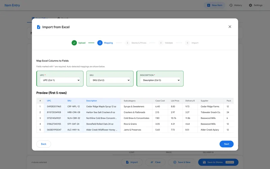270x169 pixels.
Task: Click the Import from Excel file icon
Action: (x=38, y=27)
